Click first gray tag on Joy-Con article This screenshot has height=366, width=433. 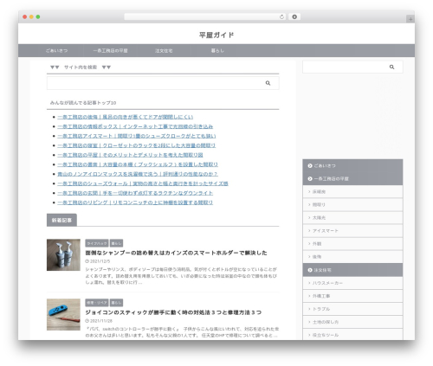pyautogui.click(x=97, y=303)
